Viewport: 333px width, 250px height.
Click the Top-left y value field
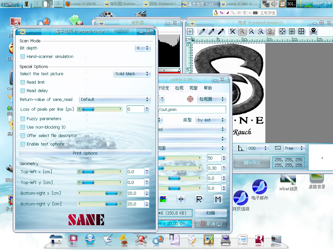[136, 183]
